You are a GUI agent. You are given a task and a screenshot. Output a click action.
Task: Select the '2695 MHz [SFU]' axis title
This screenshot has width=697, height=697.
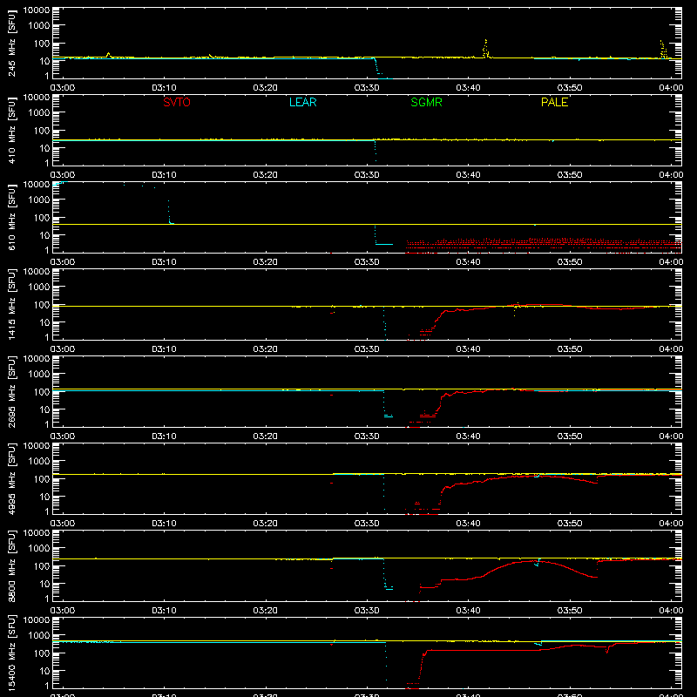point(11,391)
